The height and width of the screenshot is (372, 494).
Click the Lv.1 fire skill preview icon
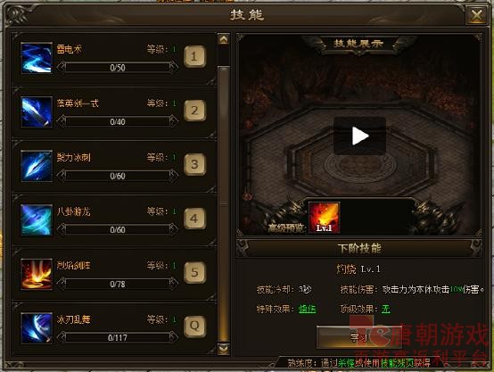(325, 218)
